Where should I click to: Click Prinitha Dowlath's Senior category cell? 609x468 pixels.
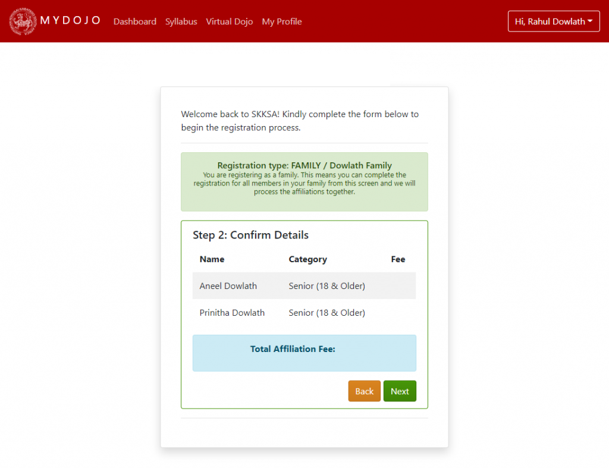327,313
